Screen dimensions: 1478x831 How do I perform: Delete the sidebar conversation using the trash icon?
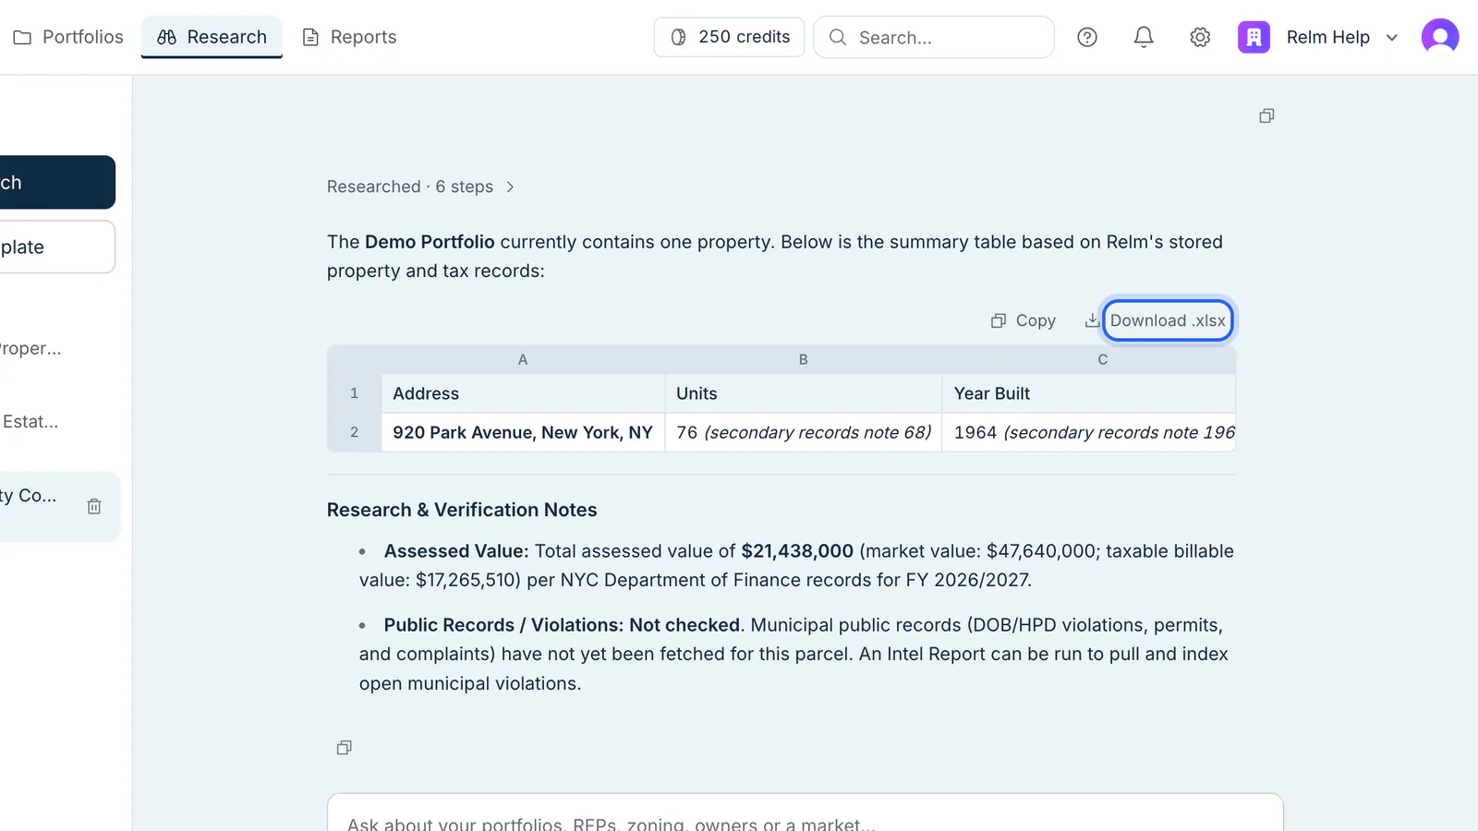(x=94, y=506)
